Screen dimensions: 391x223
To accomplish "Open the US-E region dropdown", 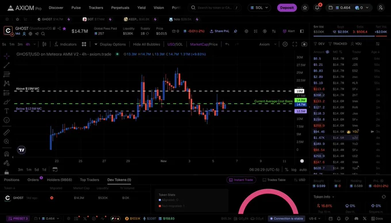I will [315, 218].
